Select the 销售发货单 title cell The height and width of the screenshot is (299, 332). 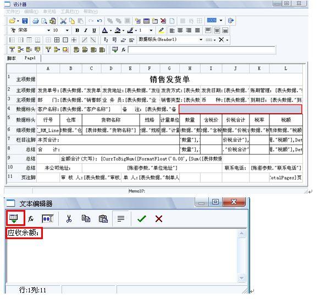[170, 79]
